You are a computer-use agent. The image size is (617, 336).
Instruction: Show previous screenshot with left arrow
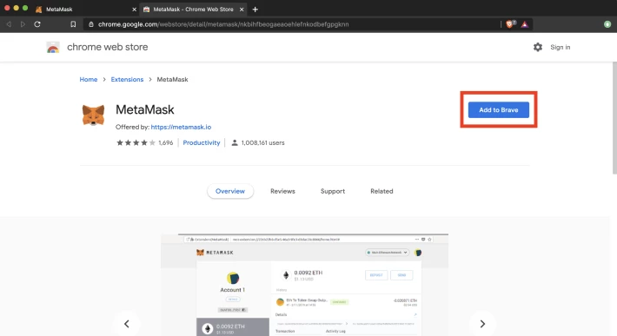click(x=127, y=324)
